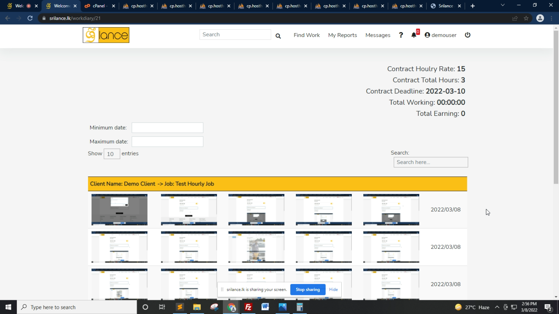The image size is (559, 314).
Task: Go to Find Work
Action: [x=306, y=35]
